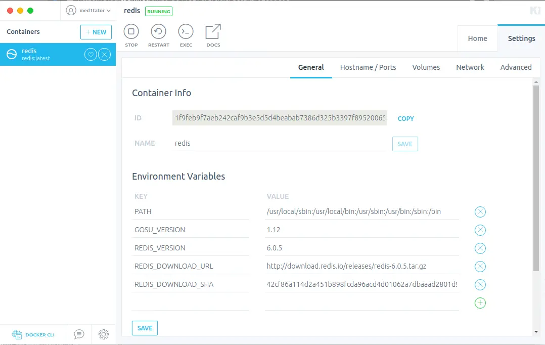The height and width of the screenshot is (345, 545).
Task: Save the container name
Action: coord(405,144)
